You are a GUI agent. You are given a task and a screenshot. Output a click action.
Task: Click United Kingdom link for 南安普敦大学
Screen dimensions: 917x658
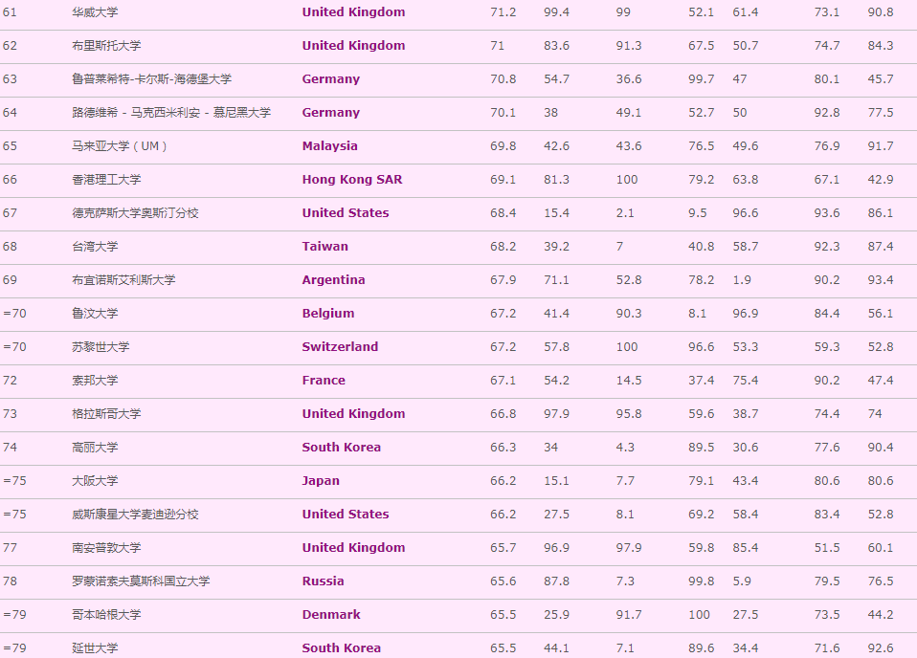[353, 548]
